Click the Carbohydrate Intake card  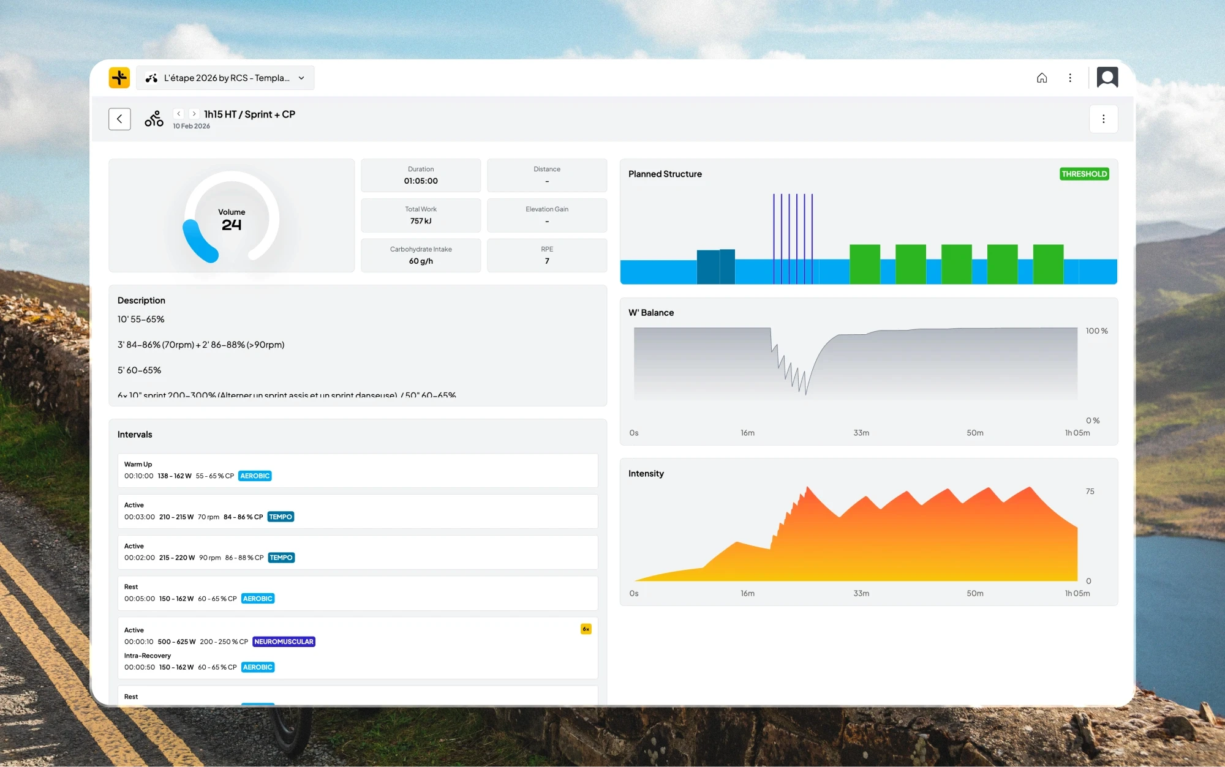click(x=421, y=255)
